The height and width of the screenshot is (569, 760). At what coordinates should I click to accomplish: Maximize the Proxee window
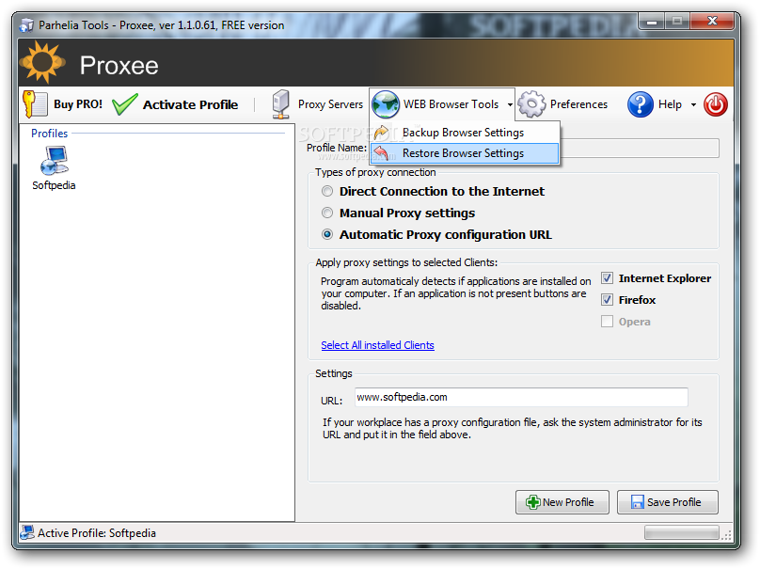click(677, 22)
